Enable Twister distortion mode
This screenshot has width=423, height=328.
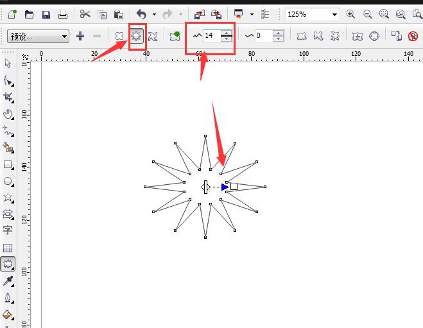(153, 37)
